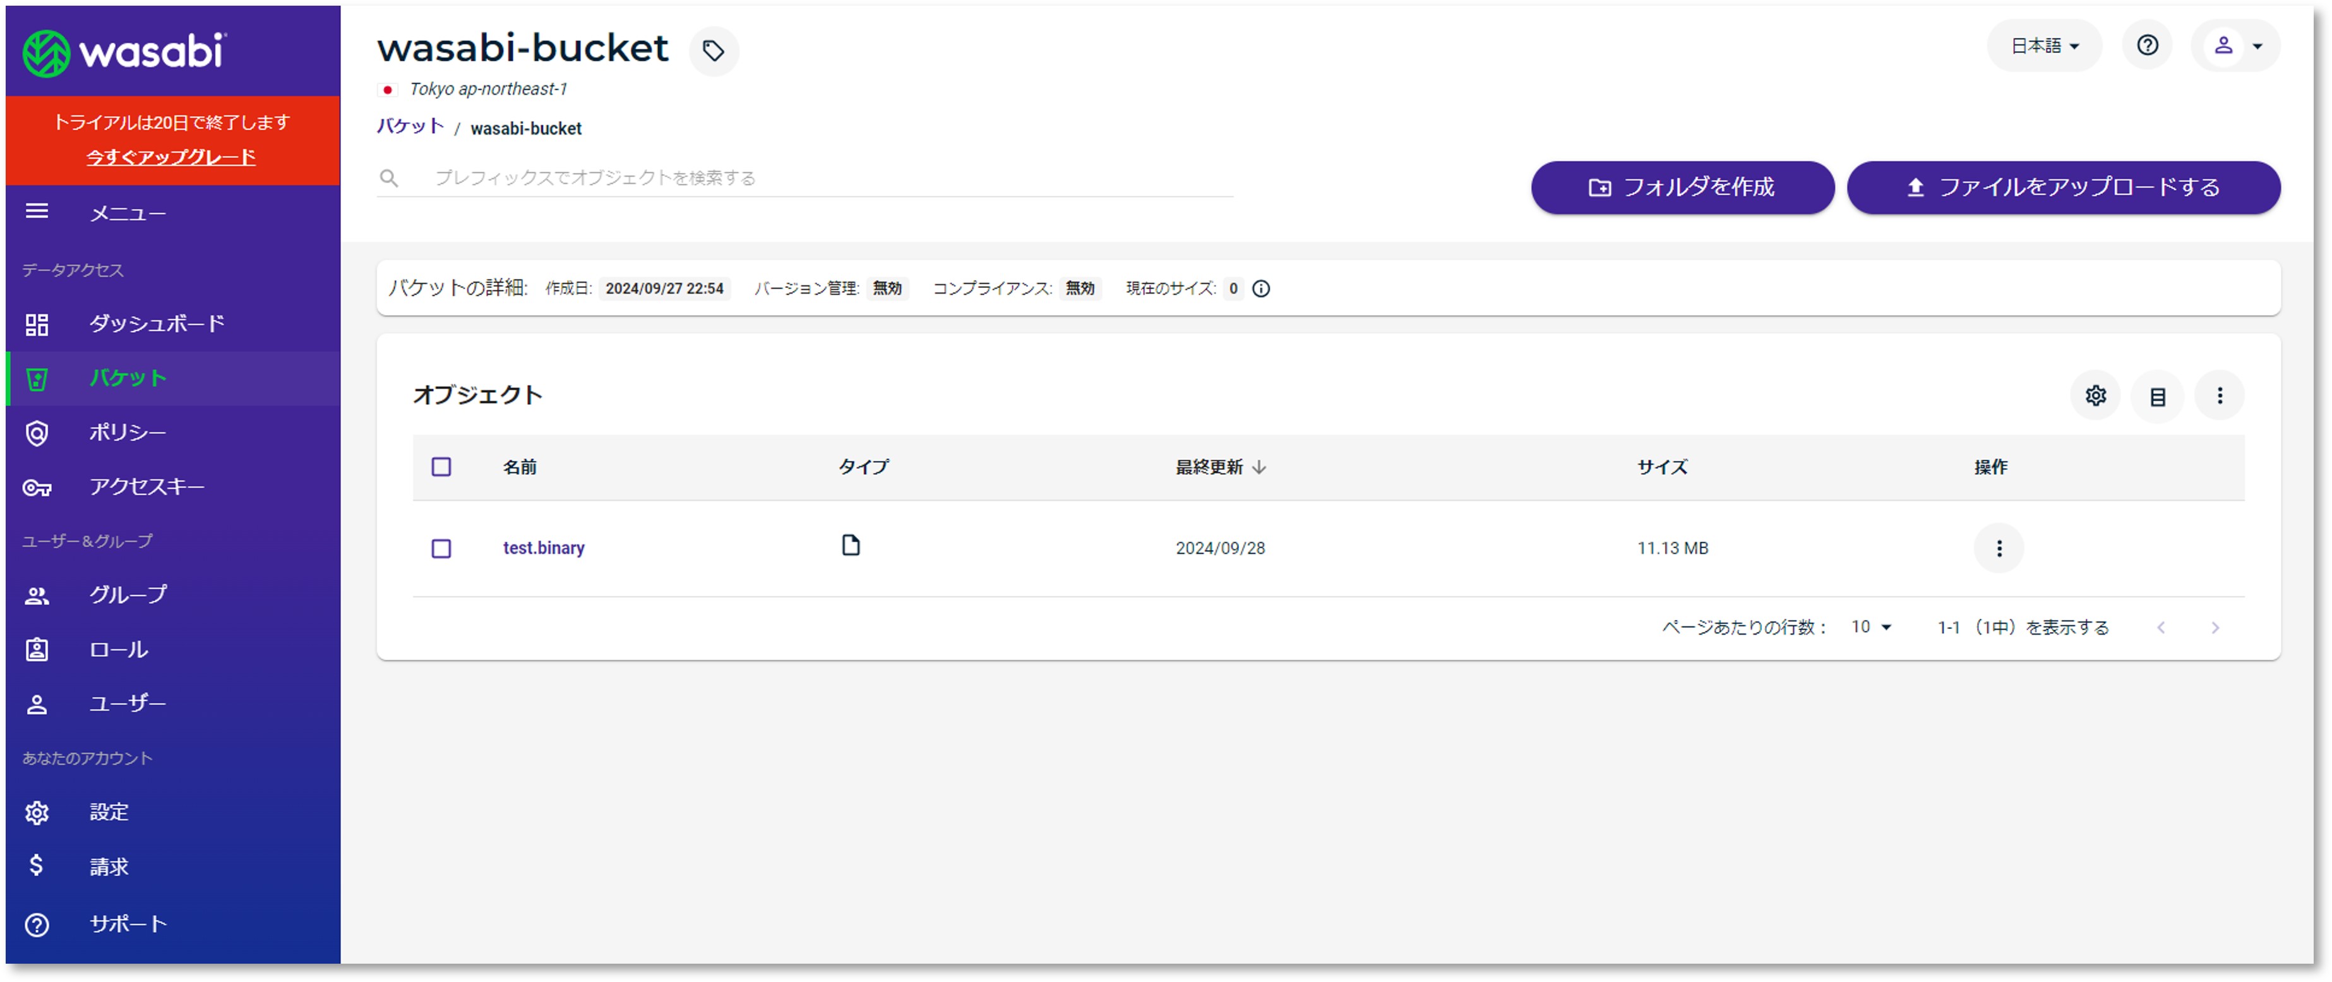Select ロール in sidebar
Image resolution: width=2332 pixels, height=982 pixels.
[x=117, y=650]
